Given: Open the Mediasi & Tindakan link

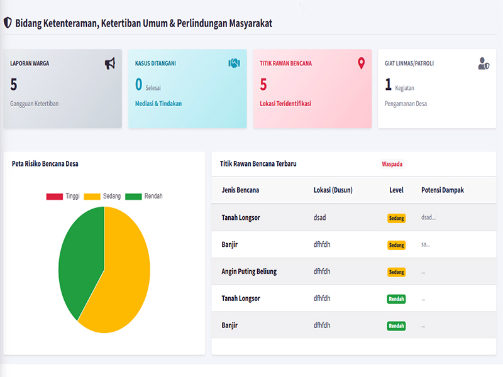Looking at the screenshot, I should 158,104.
